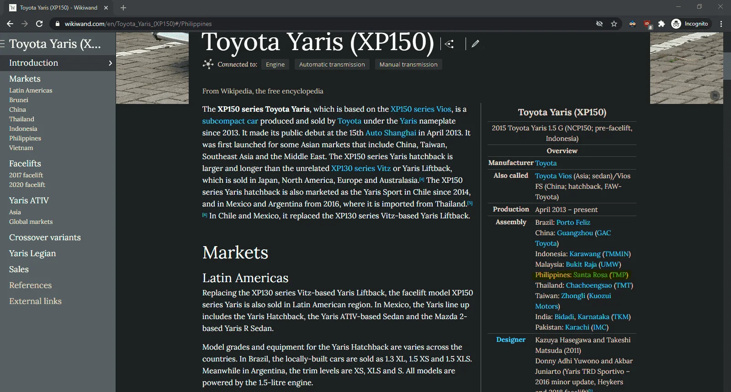Click the goggles extension icon in the toolbar
731x392 pixels.
point(632,24)
